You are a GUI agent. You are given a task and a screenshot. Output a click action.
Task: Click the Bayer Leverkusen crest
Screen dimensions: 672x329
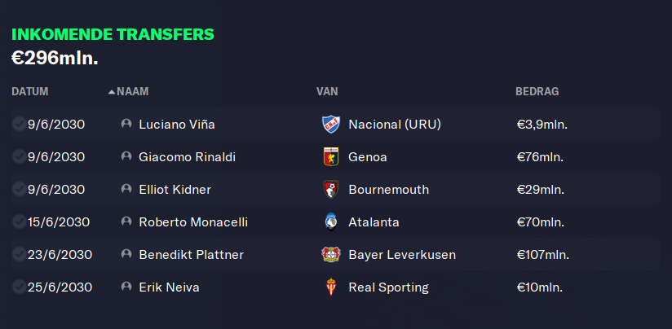click(x=331, y=255)
